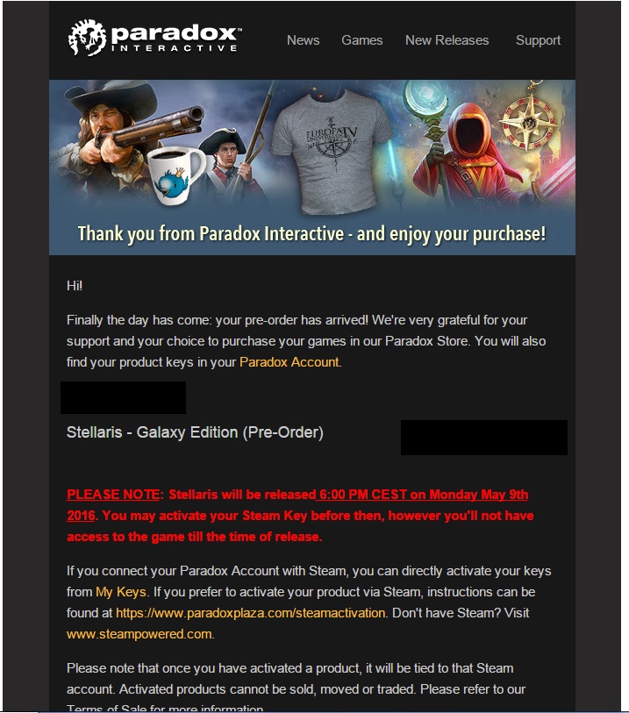Click the coffee mug with blue bird
Image resolution: width=629 pixels, height=713 pixels.
click(x=177, y=175)
